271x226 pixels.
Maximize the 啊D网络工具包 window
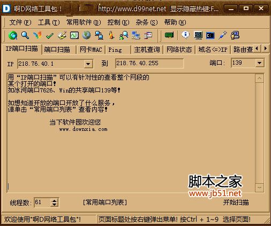coord(246,9)
